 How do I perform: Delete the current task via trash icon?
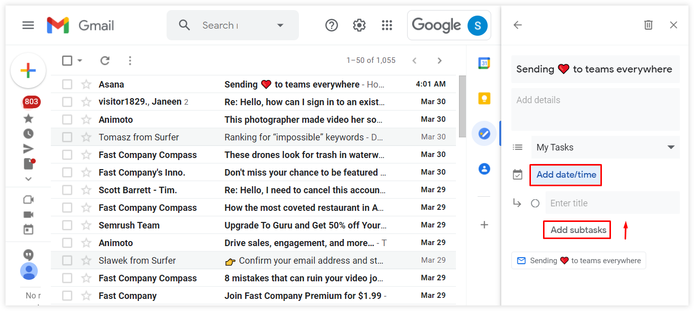tap(648, 25)
